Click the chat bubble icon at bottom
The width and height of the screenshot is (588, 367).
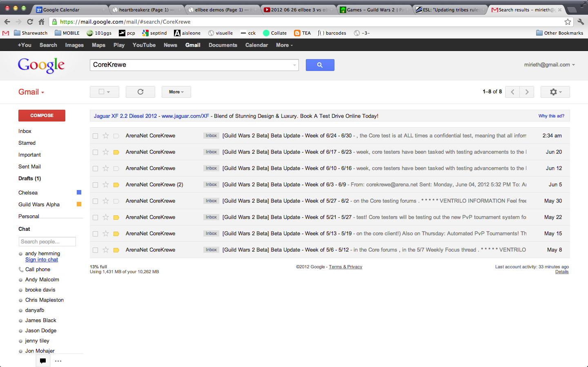[x=43, y=361]
